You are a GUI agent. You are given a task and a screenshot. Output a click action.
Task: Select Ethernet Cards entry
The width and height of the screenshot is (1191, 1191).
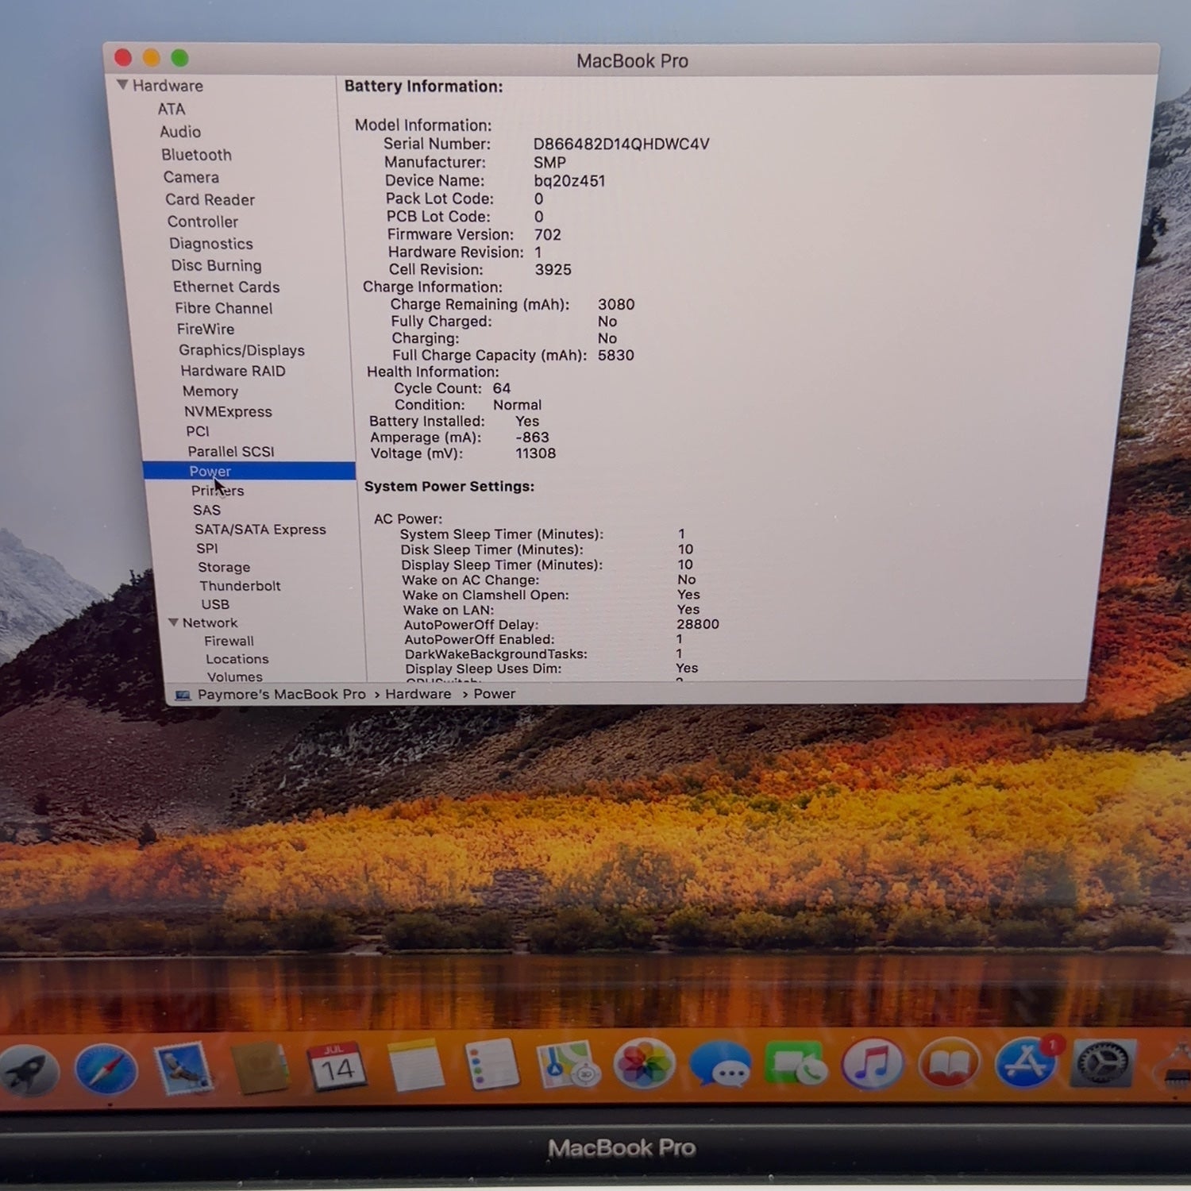(226, 287)
